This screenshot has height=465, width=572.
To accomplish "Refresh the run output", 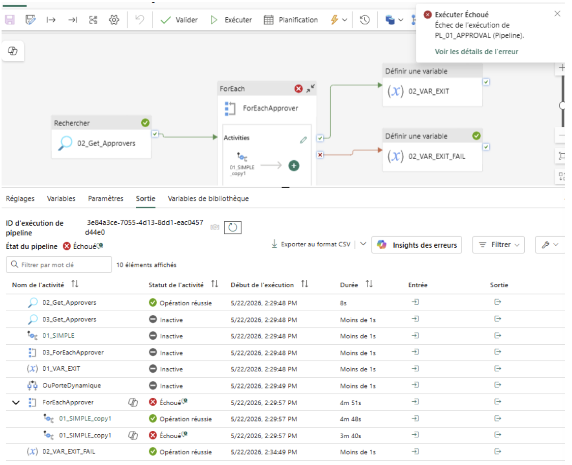I will coord(233,227).
